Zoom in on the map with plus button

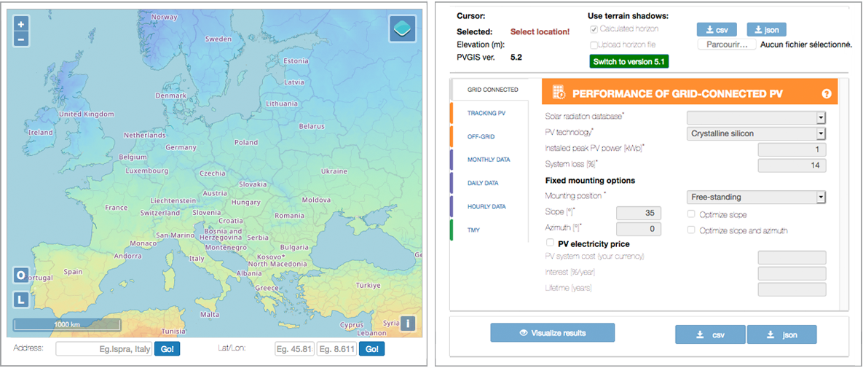pyautogui.click(x=21, y=24)
